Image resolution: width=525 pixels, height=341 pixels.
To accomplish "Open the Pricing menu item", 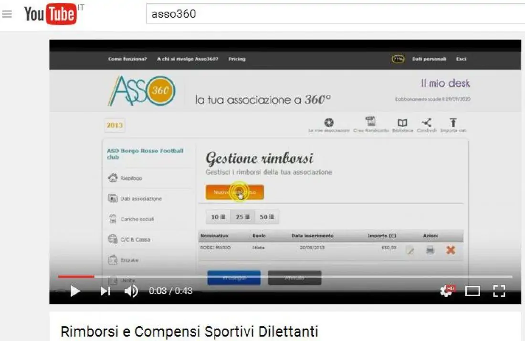I will pos(237,59).
